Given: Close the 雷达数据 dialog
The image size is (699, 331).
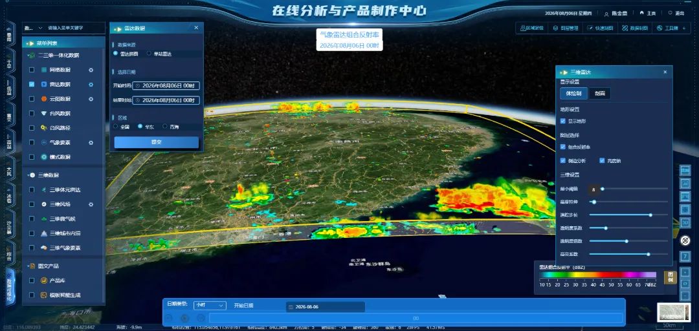Looking at the screenshot, I should 196,28.
